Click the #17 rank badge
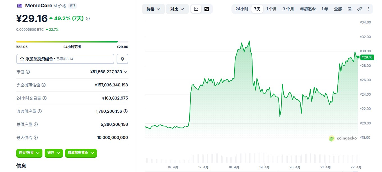 tap(72, 5)
